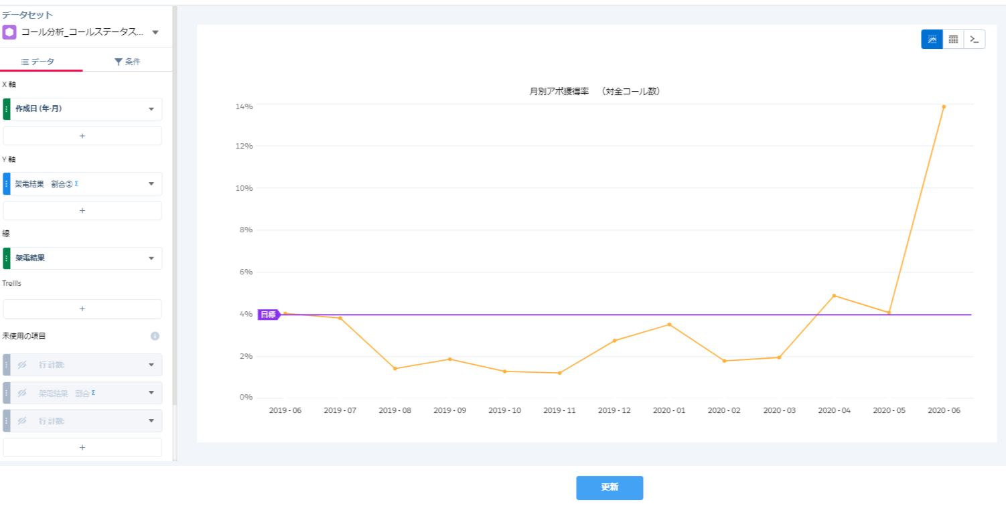Add a field under Trellis
This screenshot has width=1006, height=506.
[x=82, y=309]
